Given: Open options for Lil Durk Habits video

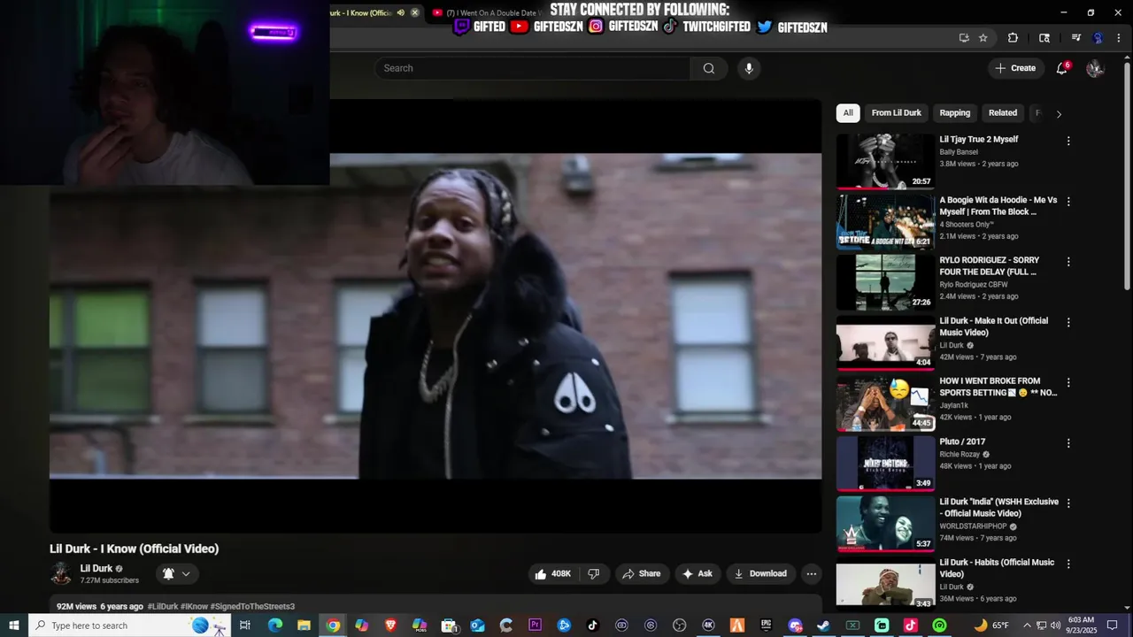Looking at the screenshot, I should tap(1068, 564).
